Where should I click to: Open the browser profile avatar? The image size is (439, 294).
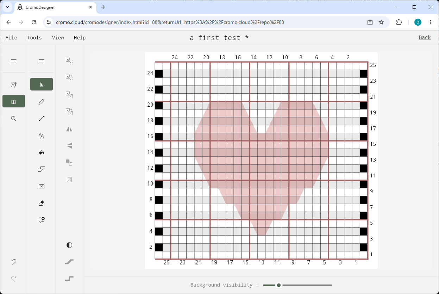[x=418, y=22]
